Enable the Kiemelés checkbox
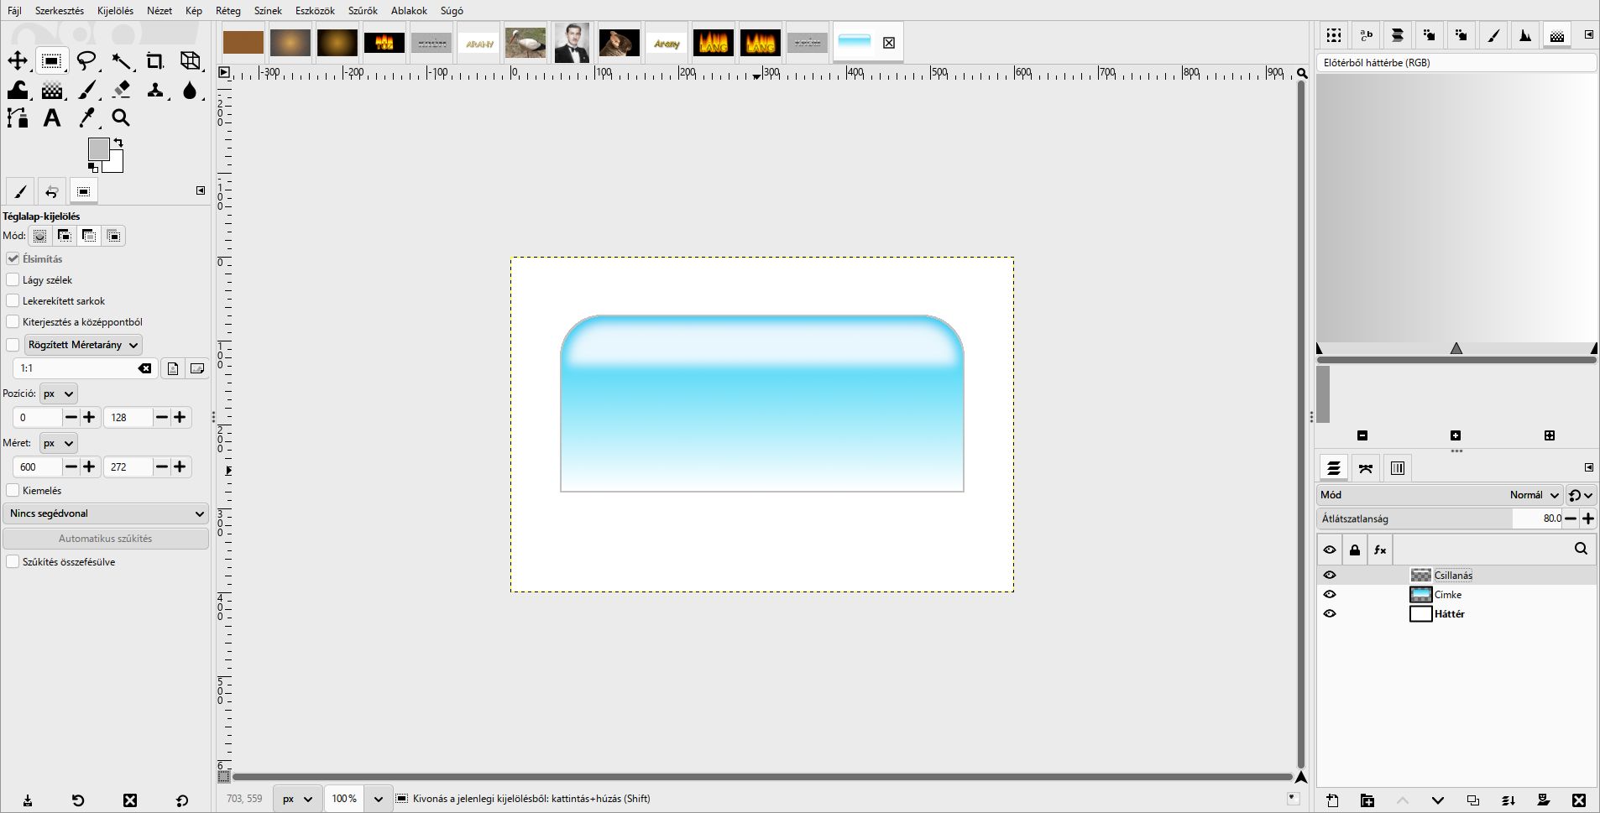This screenshot has width=1600, height=813. (x=13, y=490)
